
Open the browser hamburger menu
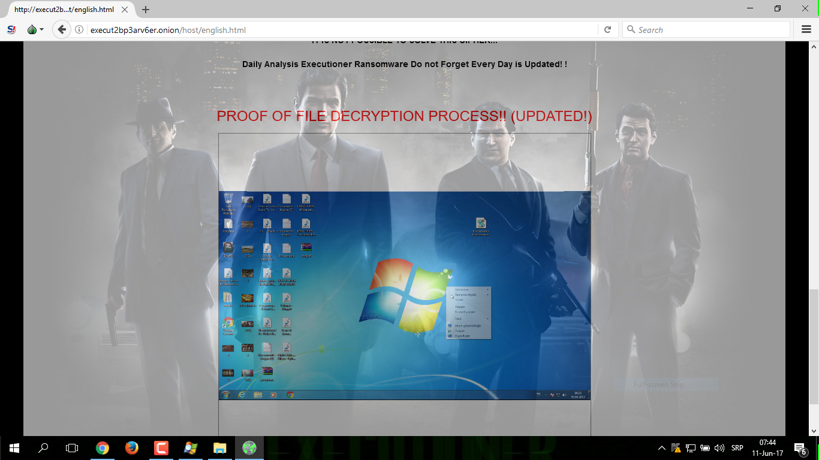pyautogui.click(x=806, y=29)
